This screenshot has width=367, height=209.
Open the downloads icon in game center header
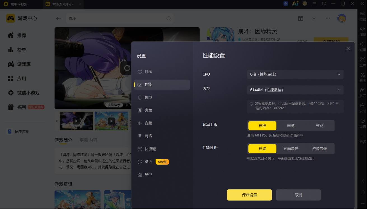[x=314, y=18]
